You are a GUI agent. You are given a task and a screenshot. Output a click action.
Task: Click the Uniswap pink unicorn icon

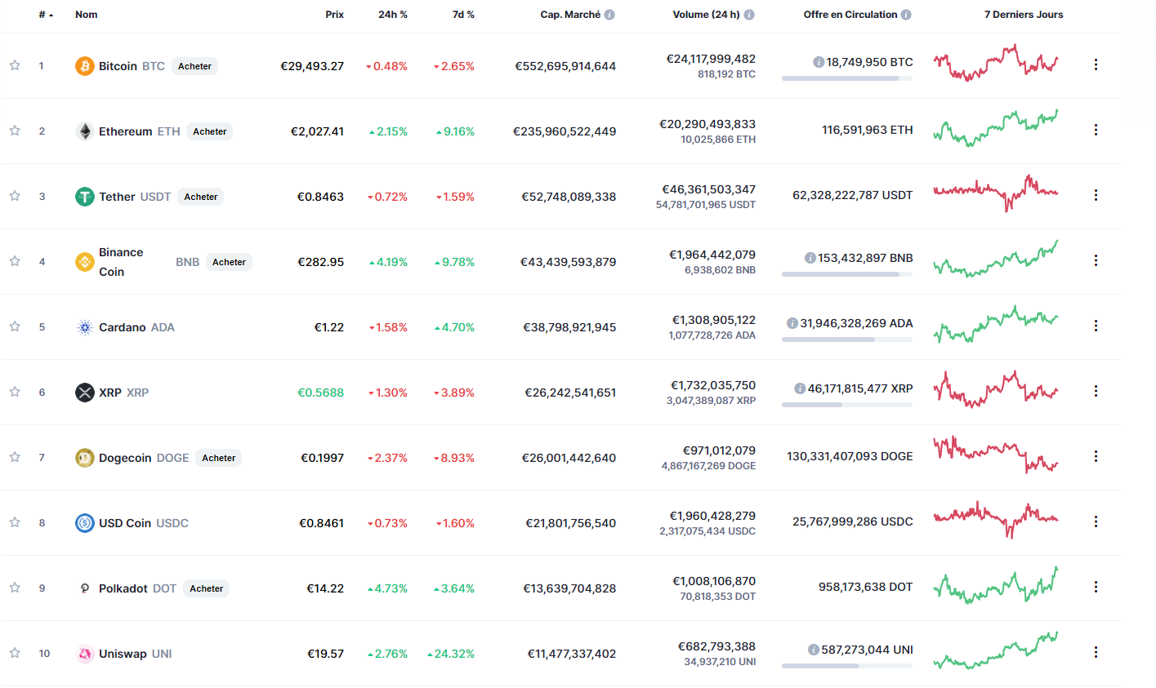pyautogui.click(x=85, y=654)
